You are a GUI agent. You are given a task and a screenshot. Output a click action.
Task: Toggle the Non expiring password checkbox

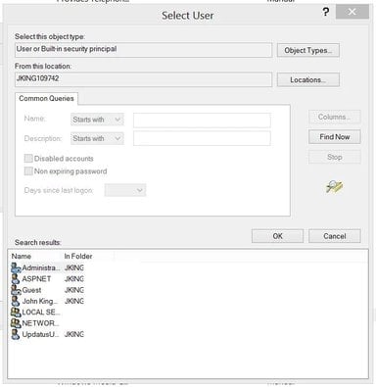(28, 171)
